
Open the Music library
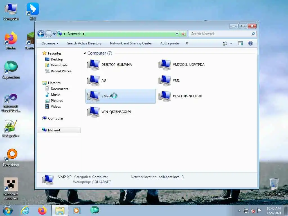point(55,95)
